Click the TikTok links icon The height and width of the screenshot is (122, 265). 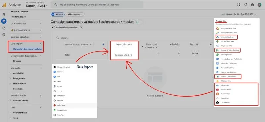(218, 103)
